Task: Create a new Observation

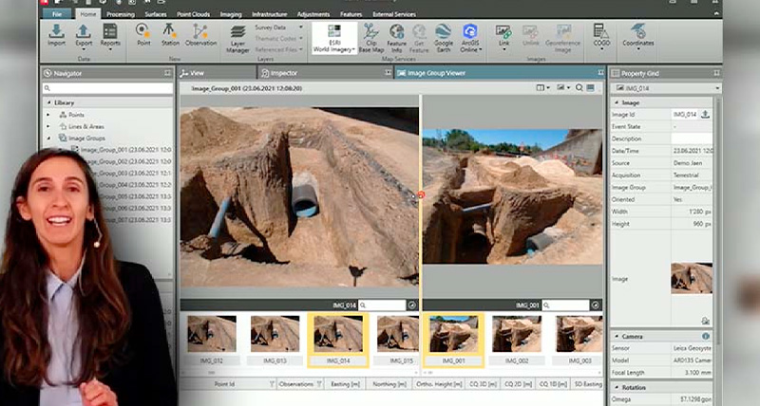Action: (x=200, y=35)
